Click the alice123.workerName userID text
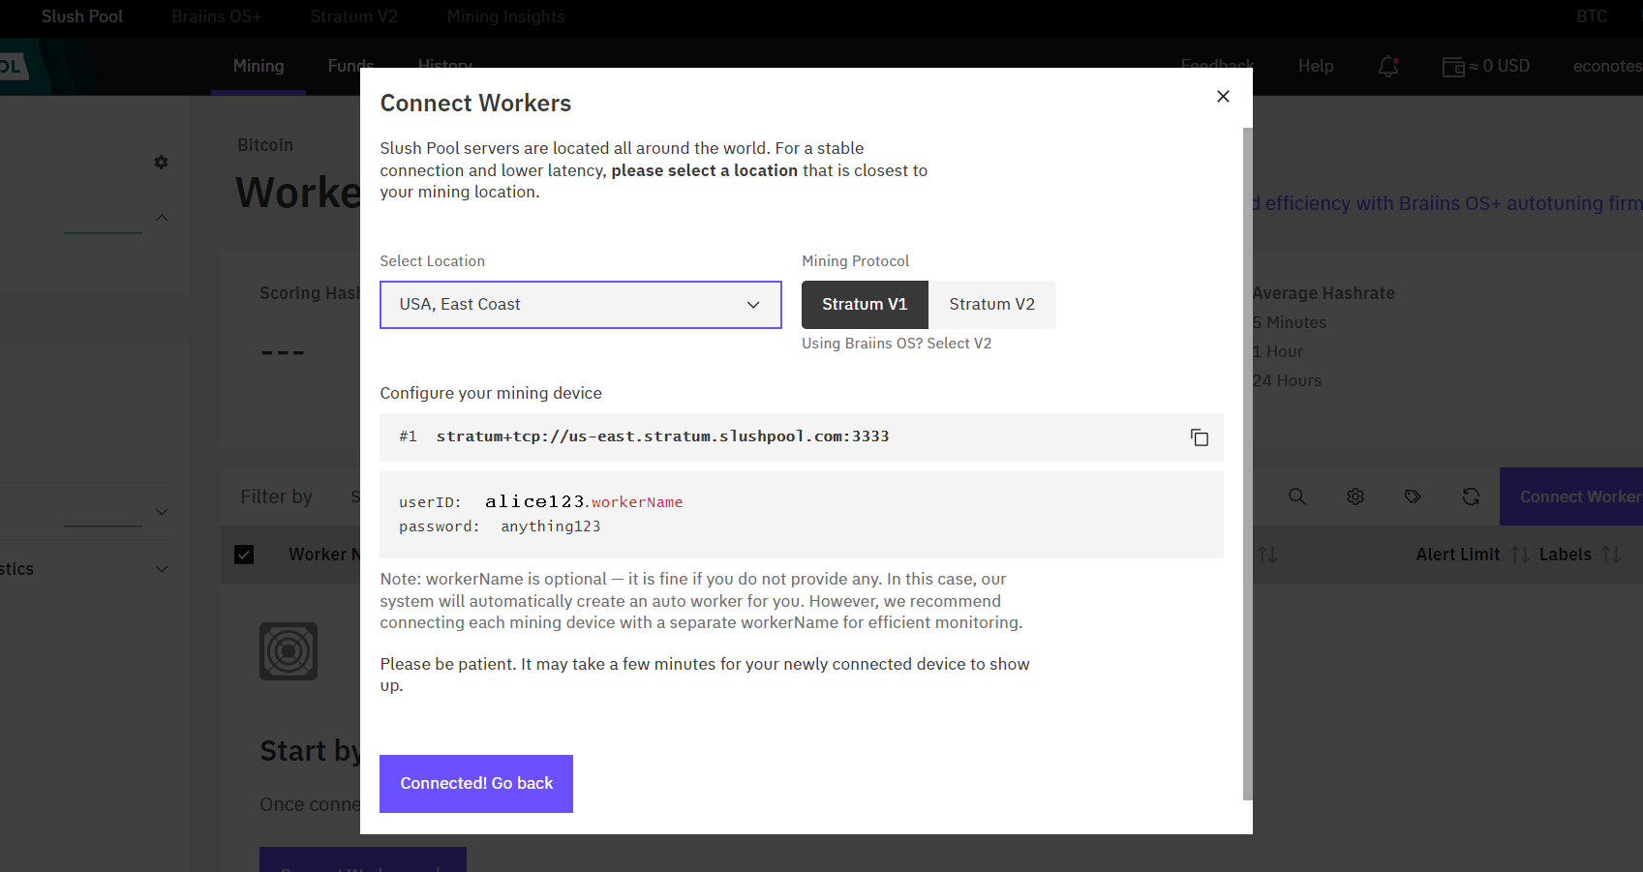 coord(584,501)
